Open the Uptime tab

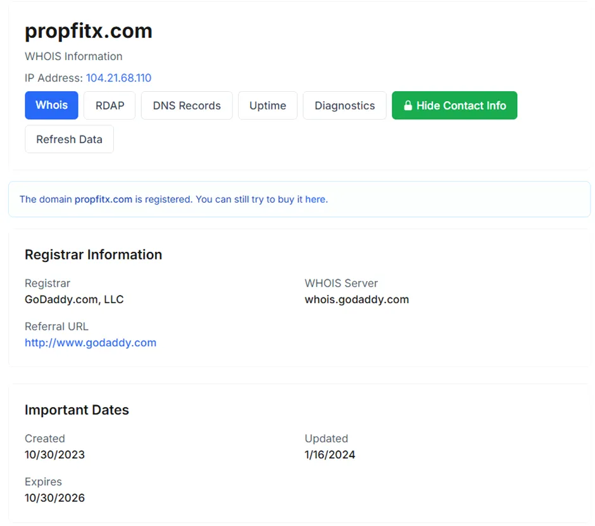tap(268, 105)
